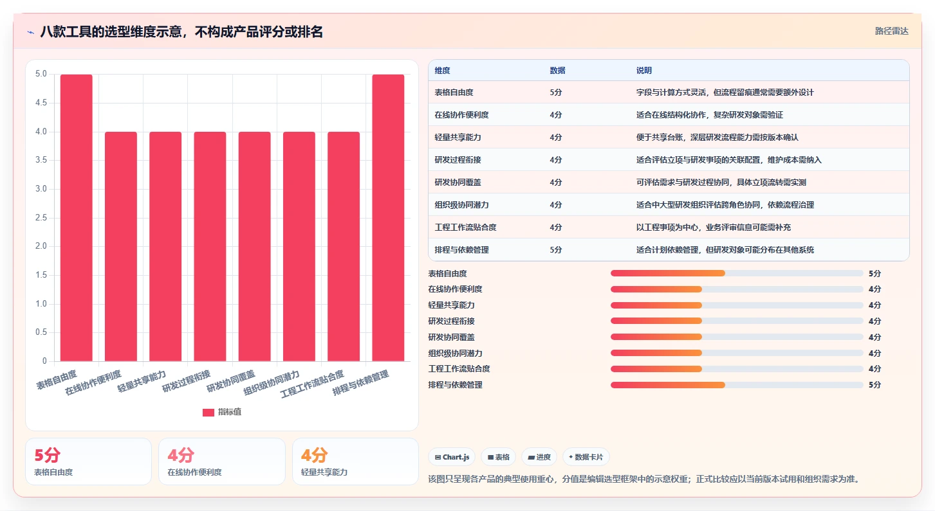This screenshot has height=511, width=935.
Task: Click the 数据 table column header
Action: 557,70
